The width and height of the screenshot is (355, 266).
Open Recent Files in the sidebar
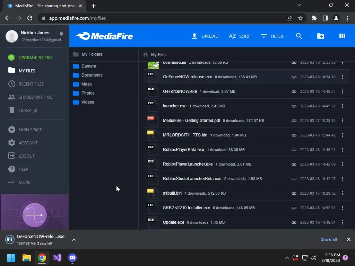[26, 84]
